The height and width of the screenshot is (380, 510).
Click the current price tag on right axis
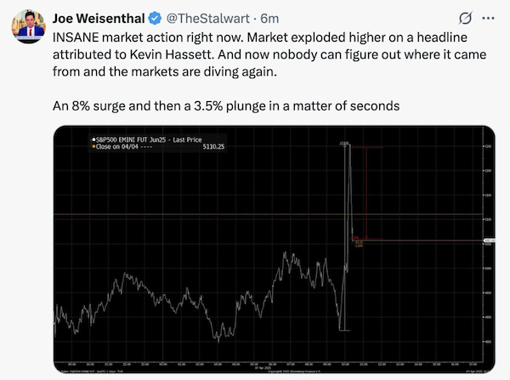tap(490, 241)
